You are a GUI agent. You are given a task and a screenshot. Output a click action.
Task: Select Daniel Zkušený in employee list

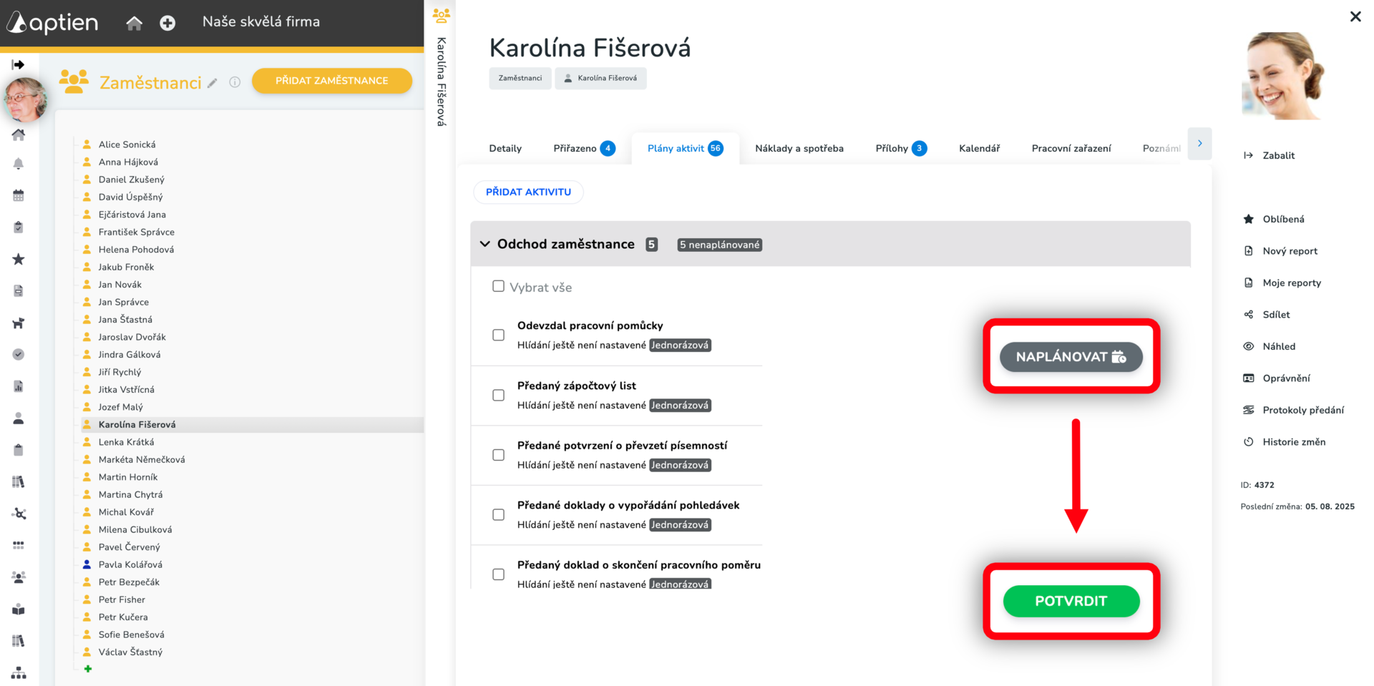(131, 180)
